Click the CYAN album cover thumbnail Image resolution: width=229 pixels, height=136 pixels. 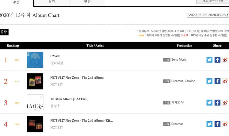point(35,60)
